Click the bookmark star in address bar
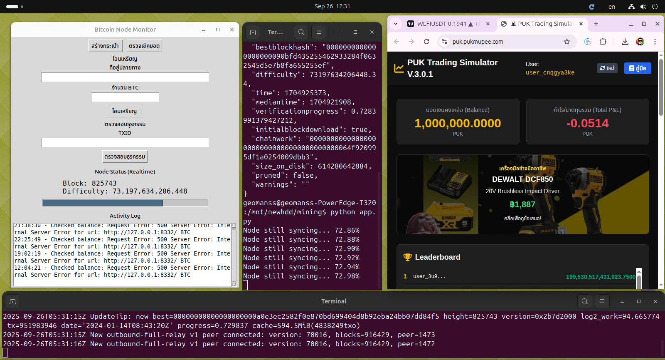This screenshot has width=665, height=360. tap(567, 42)
